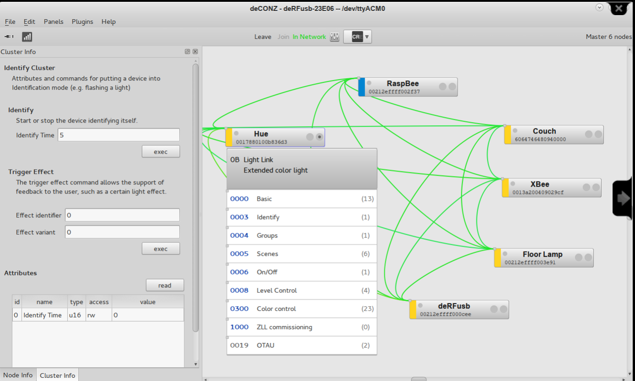
Task: Switch to the Node Info tab
Action: click(x=18, y=375)
